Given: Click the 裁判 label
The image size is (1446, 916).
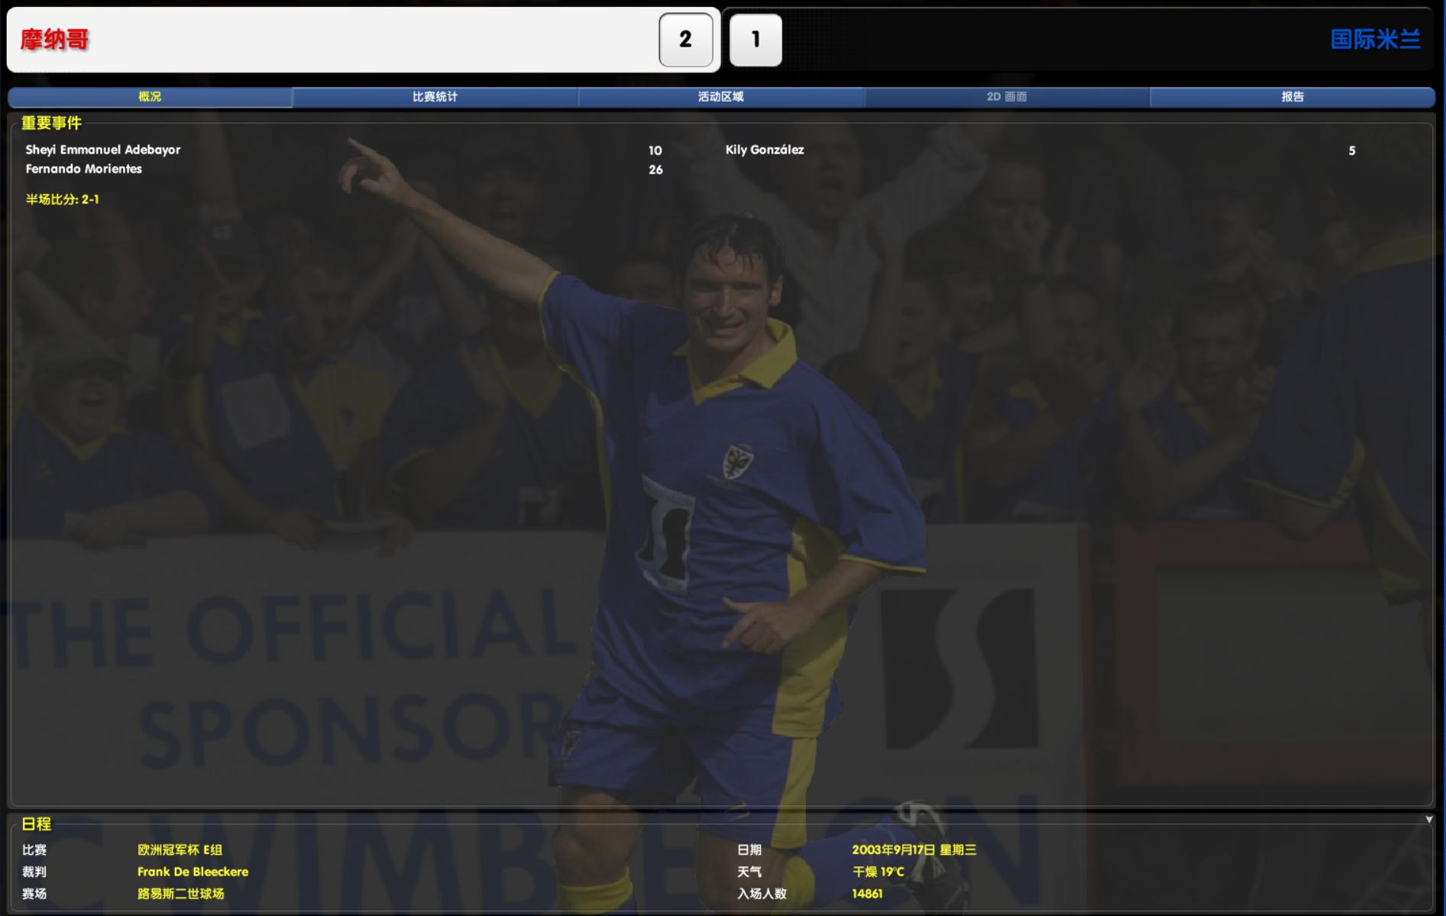Looking at the screenshot, I should 34,872.
